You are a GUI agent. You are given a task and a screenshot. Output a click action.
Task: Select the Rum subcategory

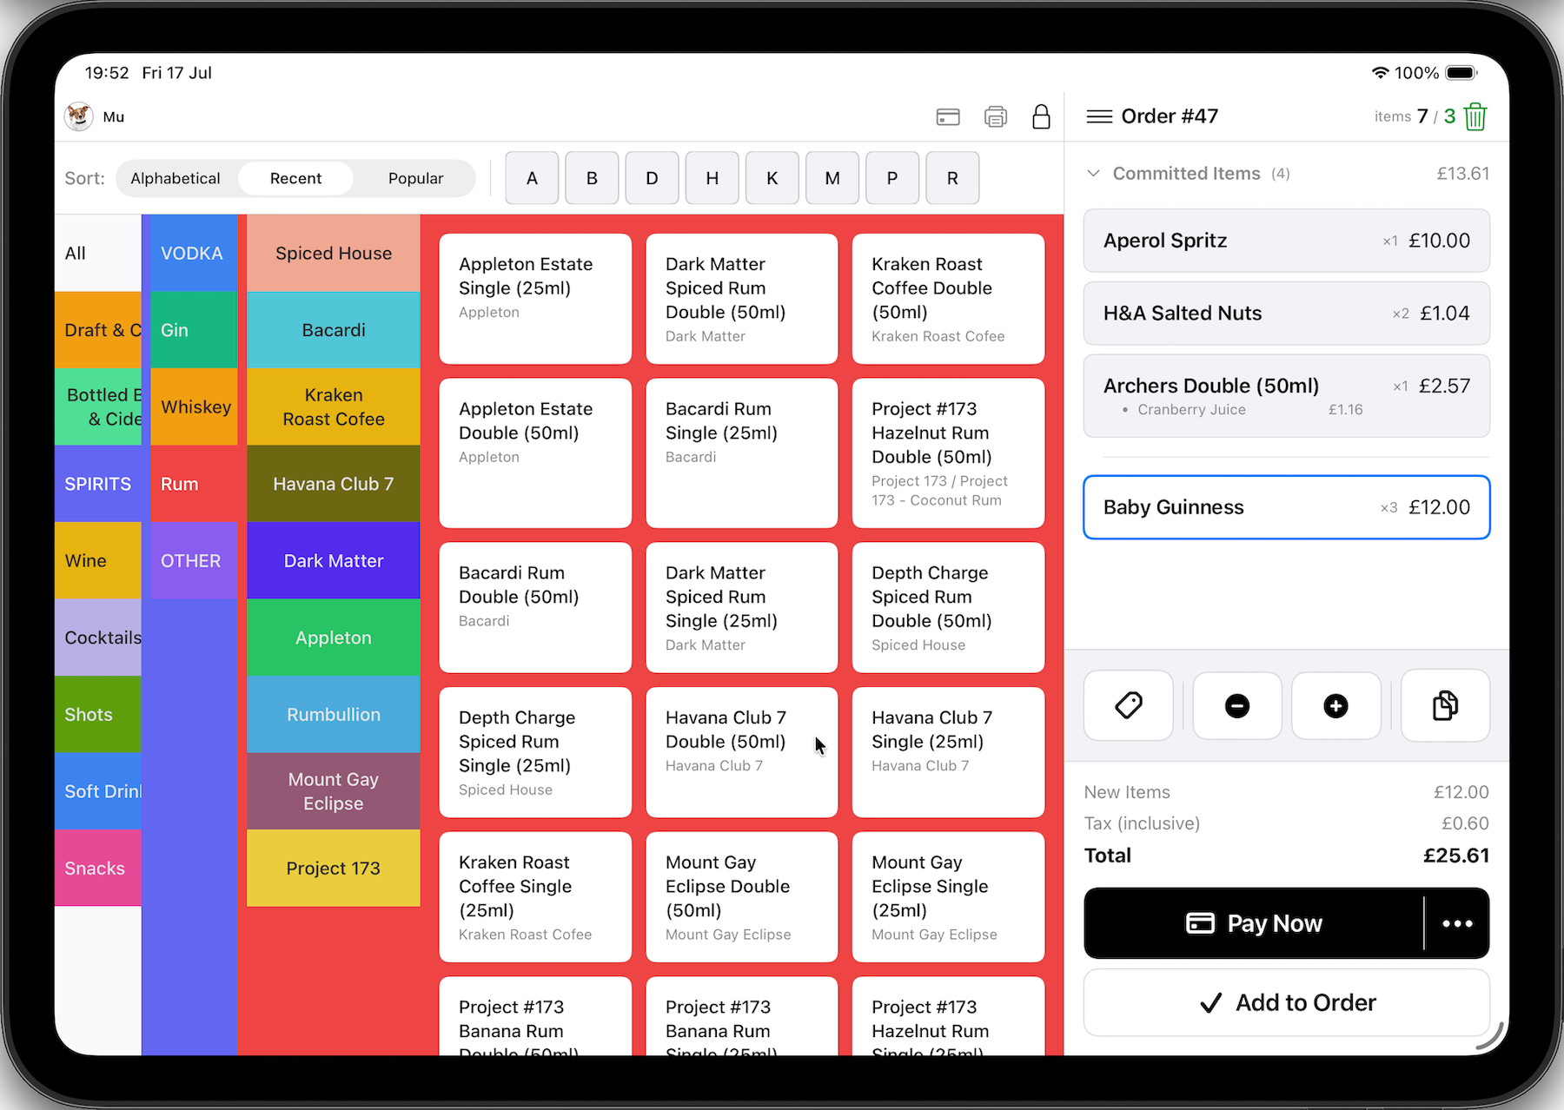194,484
